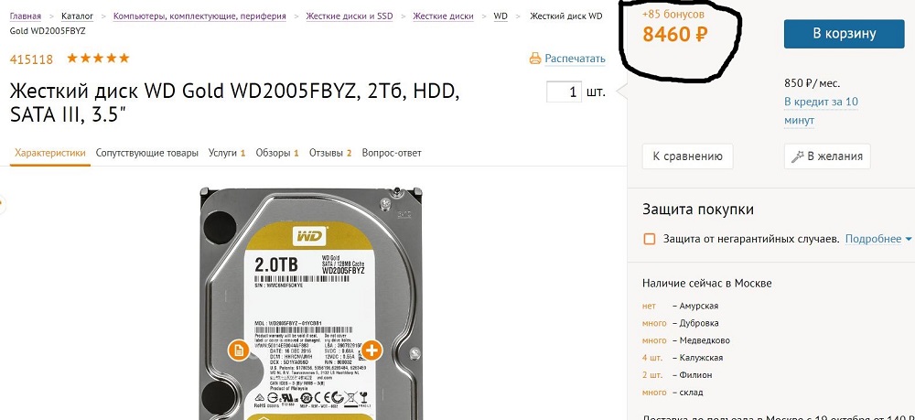
Task: Open the Характеристики tab
Action: click(x=50, y=153)
